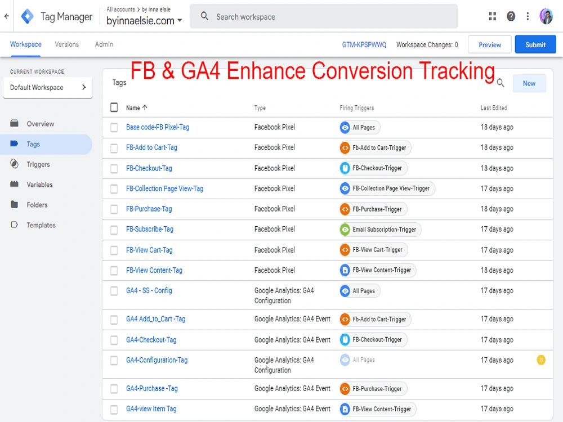
Task: Open the user account avatar
Action: click(x=546, y=16)
